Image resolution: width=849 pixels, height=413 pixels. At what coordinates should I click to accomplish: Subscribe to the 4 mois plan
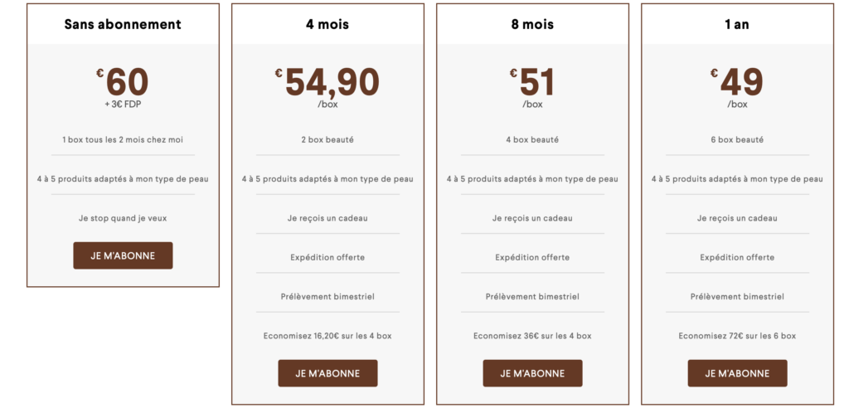coord(327,373)
